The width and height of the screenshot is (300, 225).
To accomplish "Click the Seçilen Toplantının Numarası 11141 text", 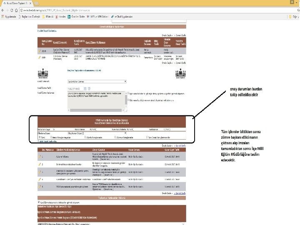I will [x=84, y=70].
